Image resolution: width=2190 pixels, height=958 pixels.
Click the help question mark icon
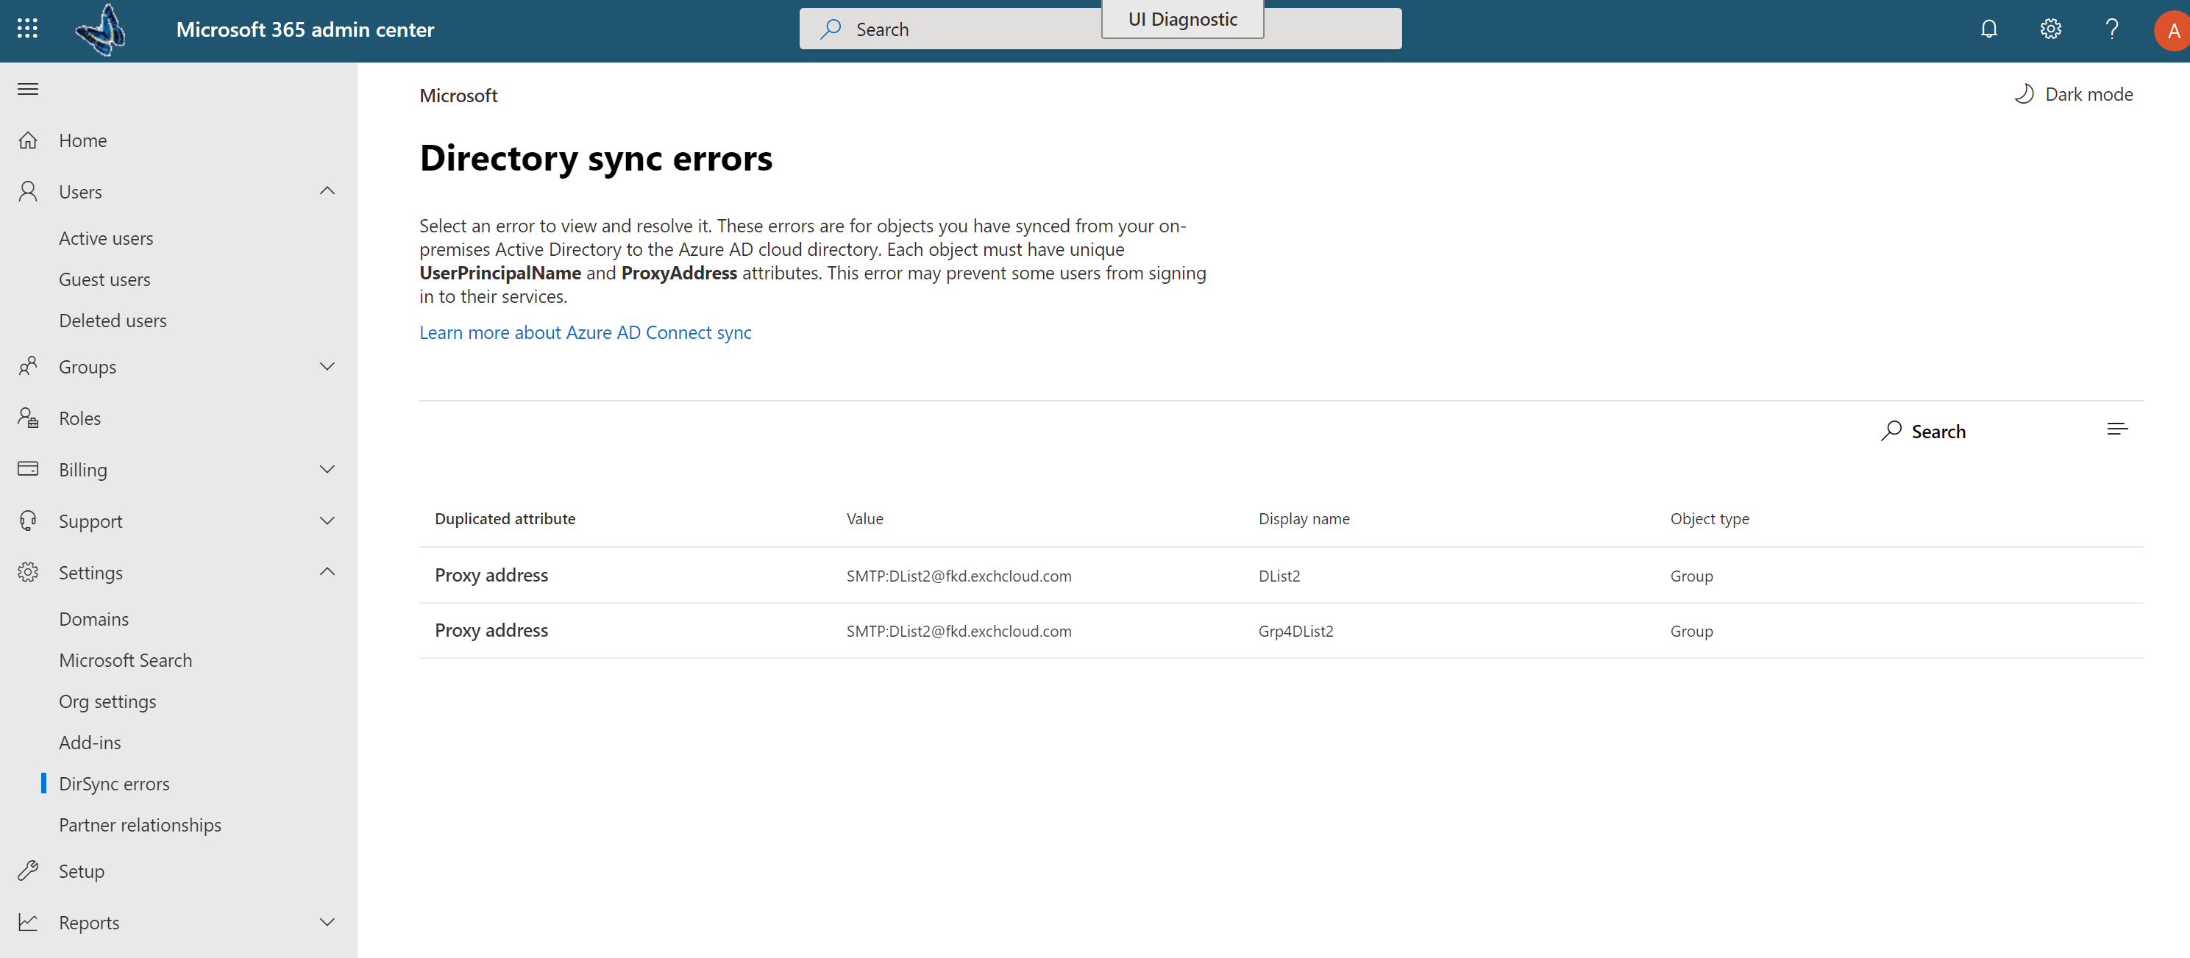[x=2111, y=28]
